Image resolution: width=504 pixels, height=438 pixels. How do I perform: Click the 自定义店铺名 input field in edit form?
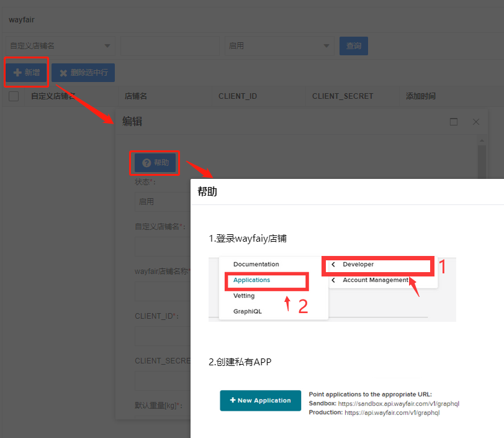tap(163, 247)
